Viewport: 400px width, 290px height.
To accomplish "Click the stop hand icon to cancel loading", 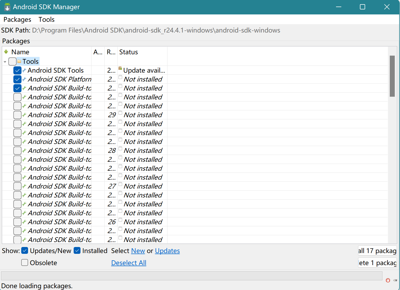I will (x=388, y=280).
